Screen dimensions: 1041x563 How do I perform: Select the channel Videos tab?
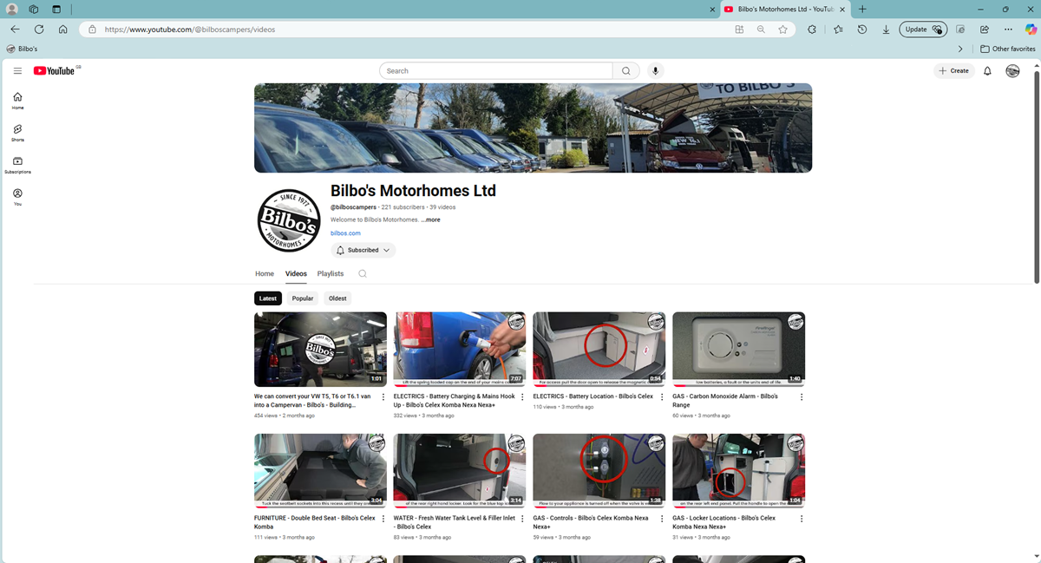[296, 274]
